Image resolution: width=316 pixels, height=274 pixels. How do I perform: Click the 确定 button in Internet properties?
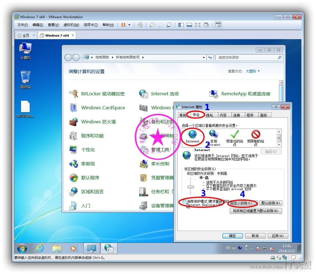pos(233,236)
